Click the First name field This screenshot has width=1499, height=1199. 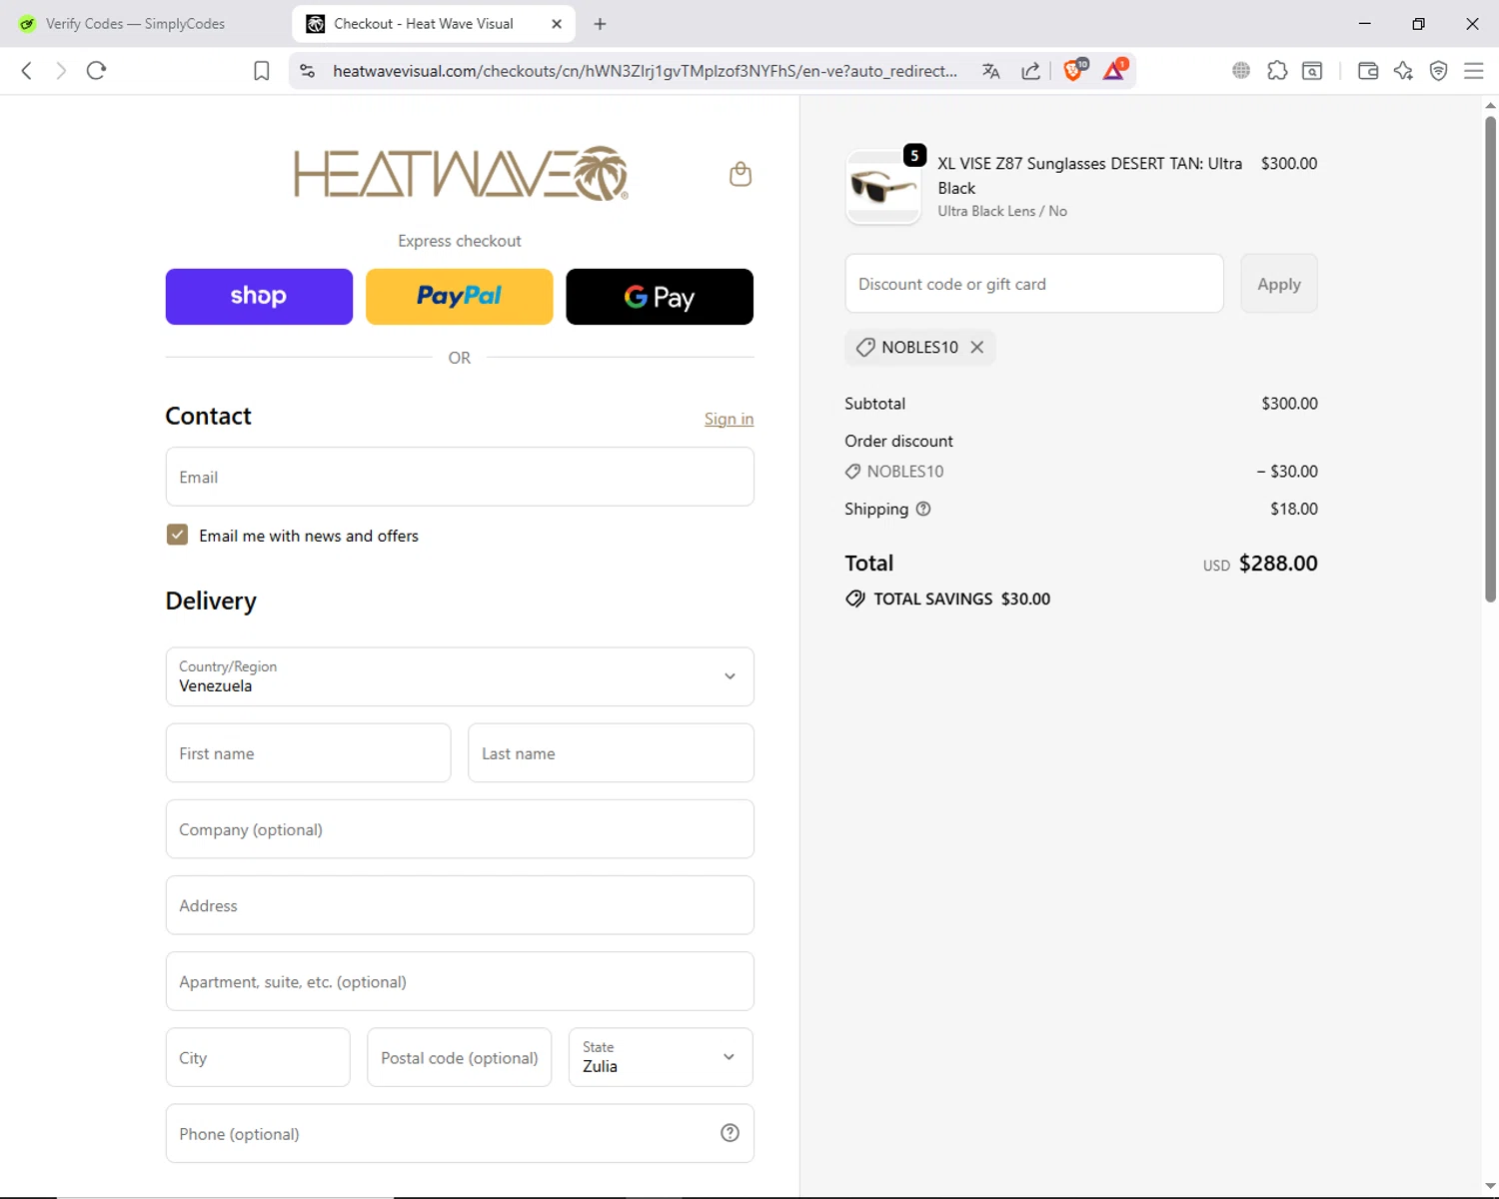308,753
